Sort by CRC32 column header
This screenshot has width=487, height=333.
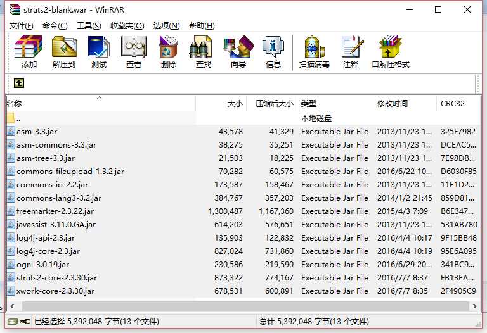pos(458,104)
